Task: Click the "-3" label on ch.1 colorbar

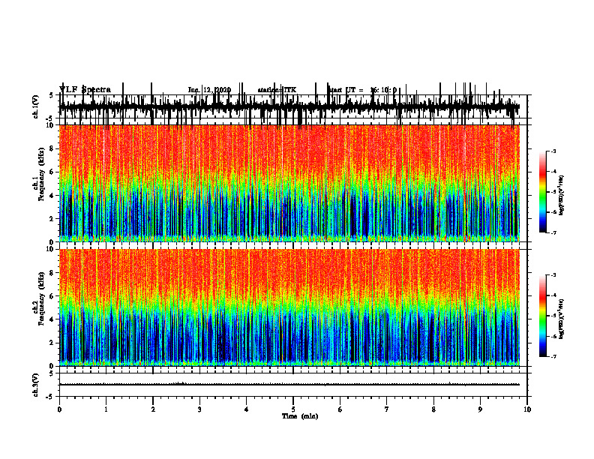Action: coord(553,151)
